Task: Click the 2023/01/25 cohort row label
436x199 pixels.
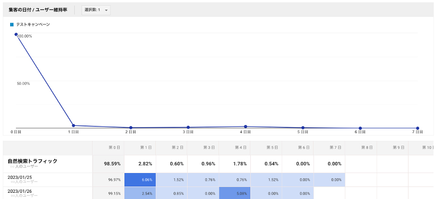Action: pyautogui.click(x=21, y=178)
